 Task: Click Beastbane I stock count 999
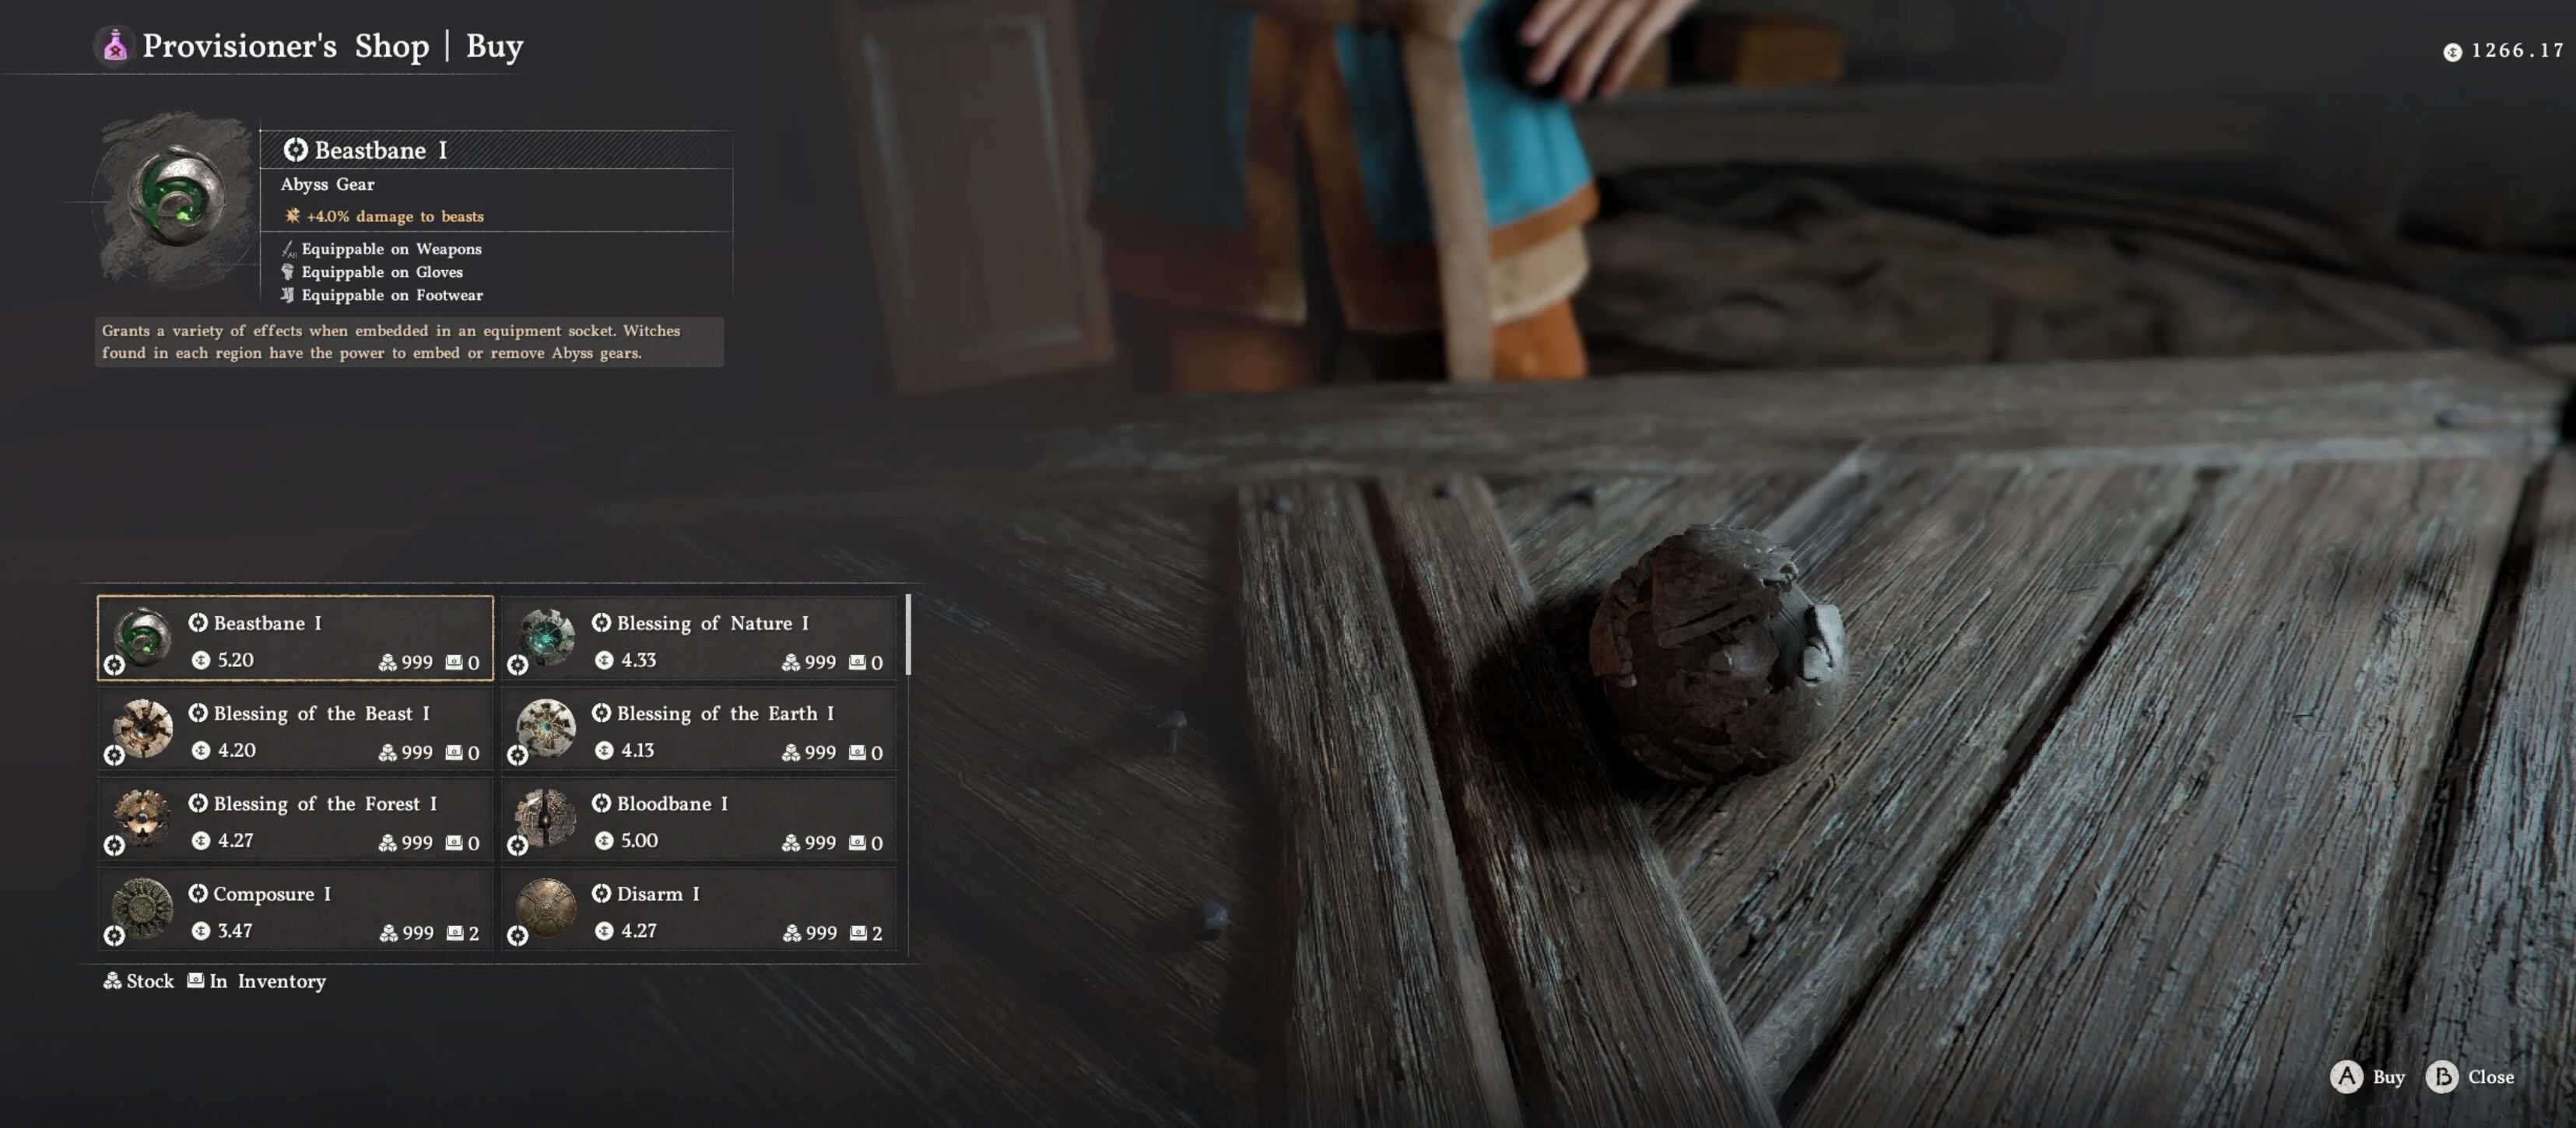[417, 662]
